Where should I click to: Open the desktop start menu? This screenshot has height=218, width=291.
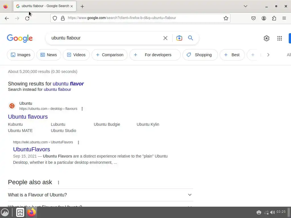click(5, 212)
